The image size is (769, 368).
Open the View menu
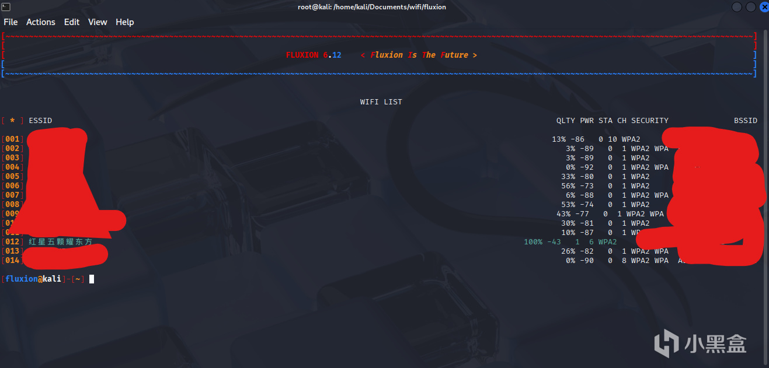(x=98, y=22)
